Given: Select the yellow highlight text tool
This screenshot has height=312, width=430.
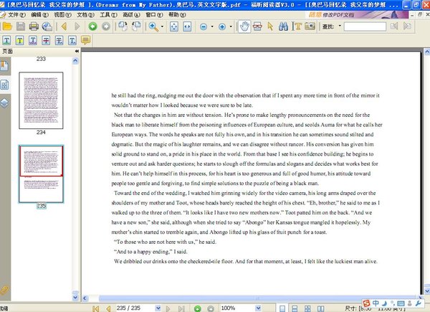Looking at the screenshot, I should 20,41.
